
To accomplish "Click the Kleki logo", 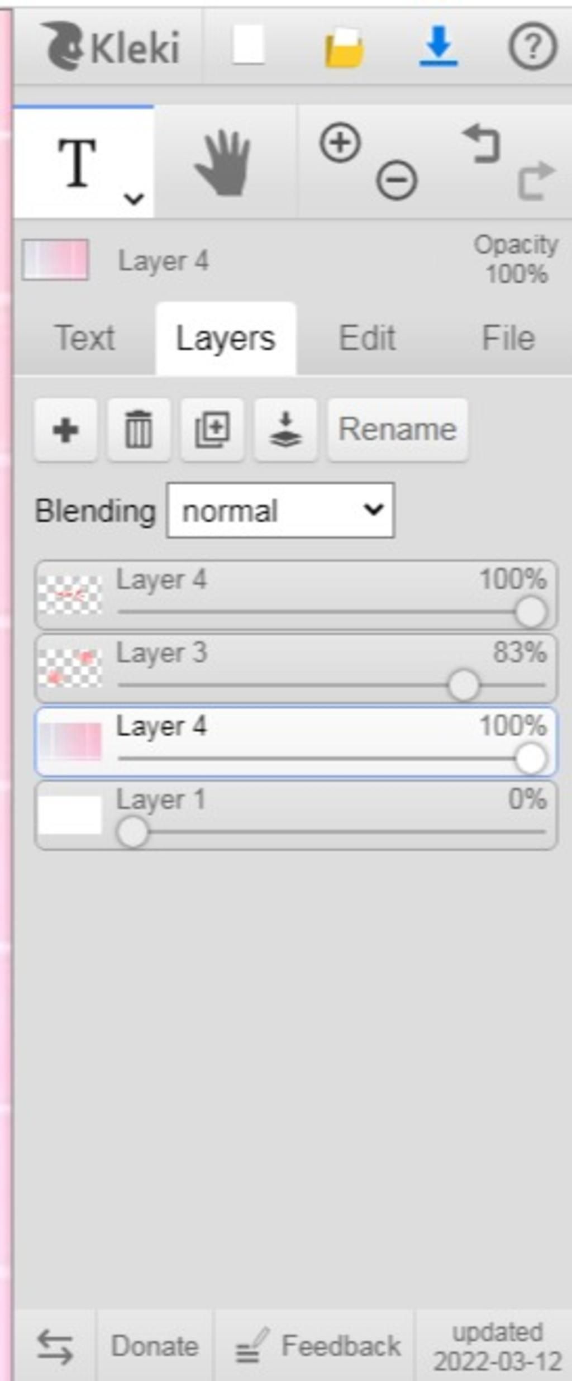I will point(112,46).
